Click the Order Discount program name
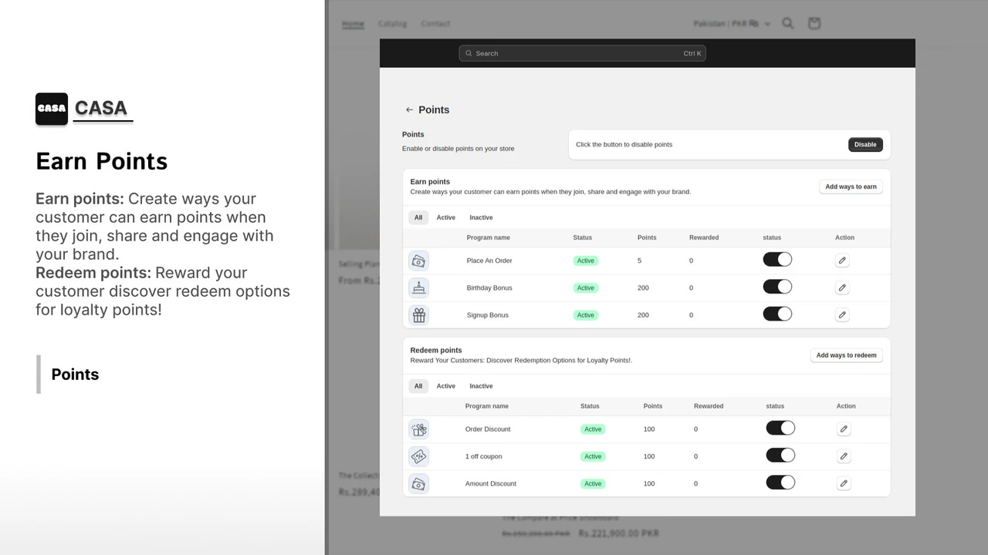This screenshot has width=988, height=555. click(x=488, y=429)
